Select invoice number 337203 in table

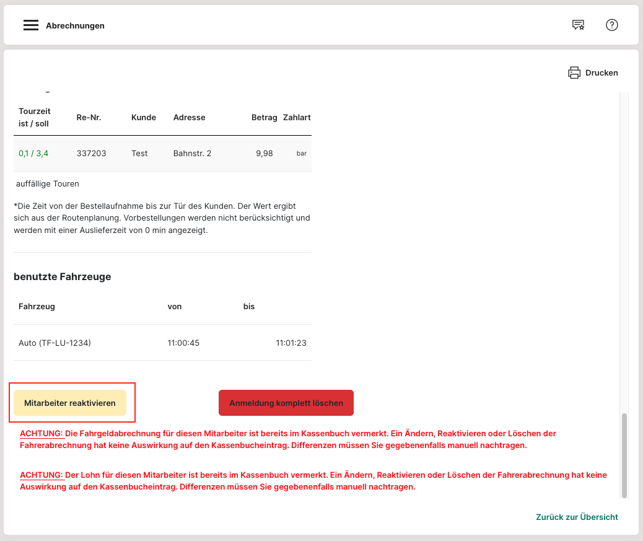(91, 153)
